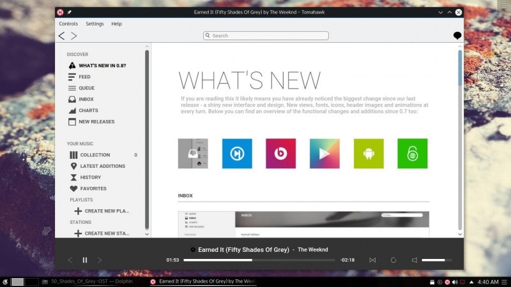
Task: Open the chat bubble icon at top right
Action: tap(457, 36)
